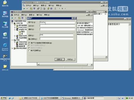Click Stop item icon in IIS toolbar
134x100 pixels.
pos(62,9)
